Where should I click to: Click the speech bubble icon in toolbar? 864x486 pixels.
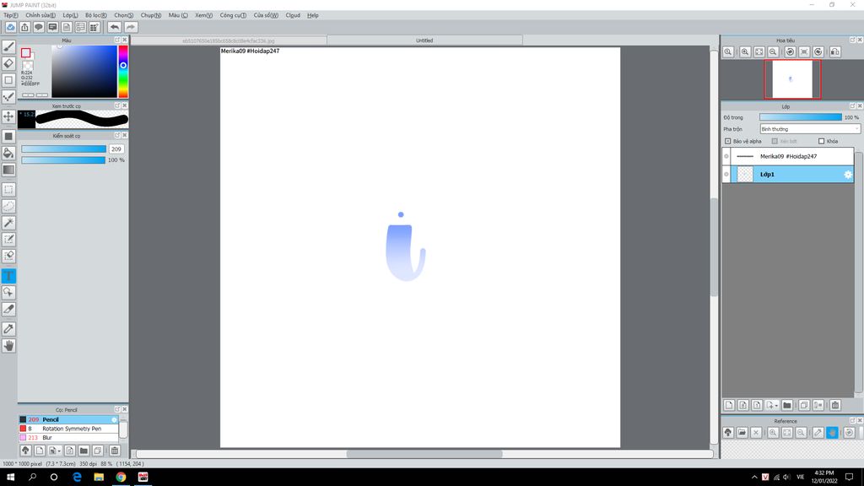coord(39,27)
